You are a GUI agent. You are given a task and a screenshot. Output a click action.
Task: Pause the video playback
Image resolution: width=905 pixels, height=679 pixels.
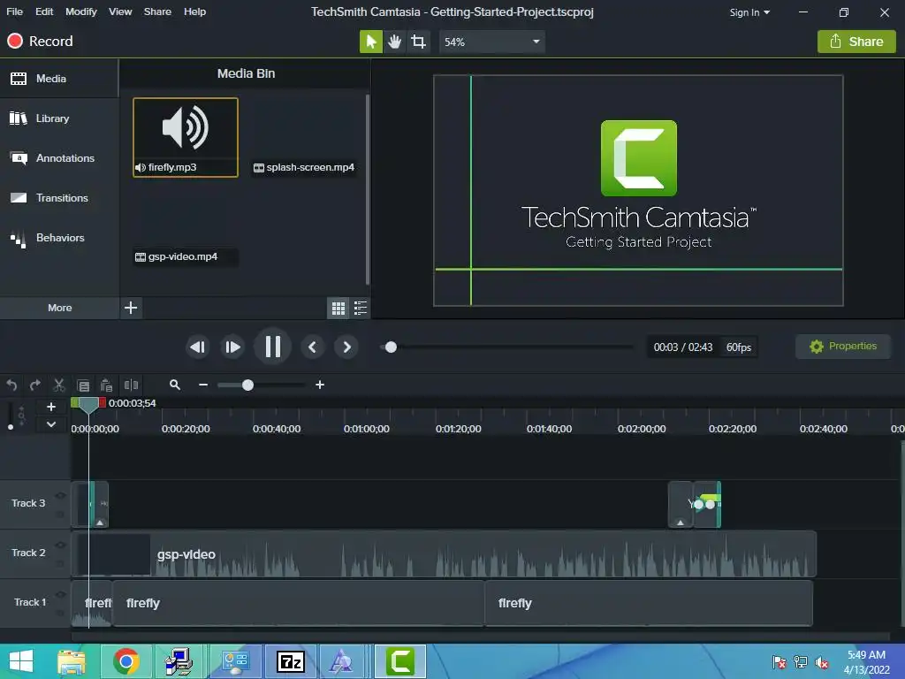point(272,347)
